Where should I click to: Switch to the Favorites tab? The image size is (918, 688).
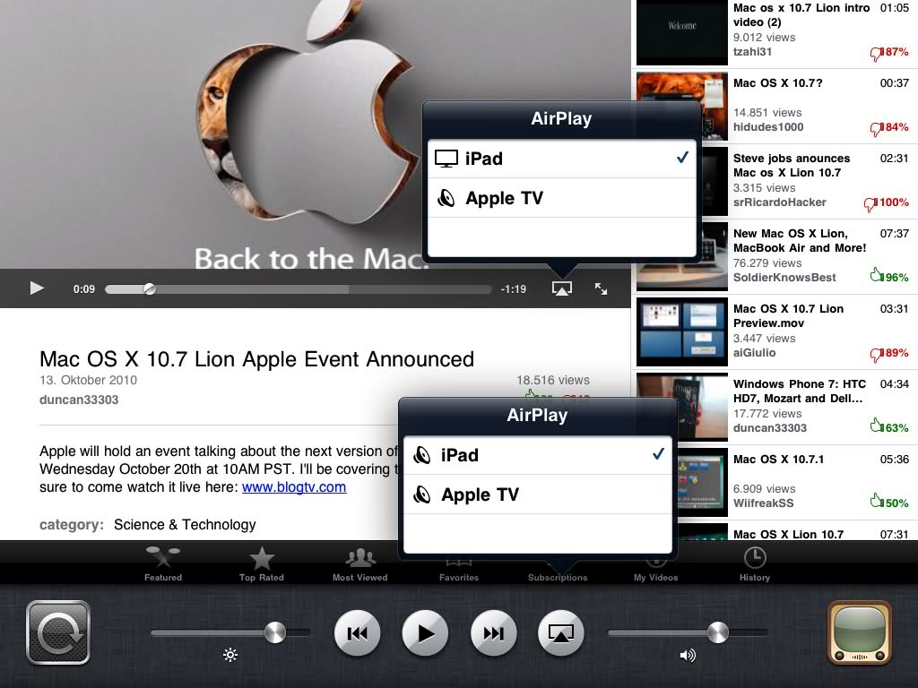[459, 571]
